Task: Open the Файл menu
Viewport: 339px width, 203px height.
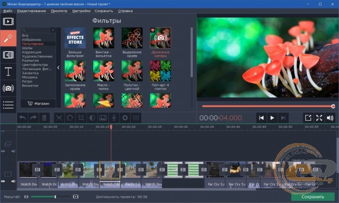Action: point(7,11)
